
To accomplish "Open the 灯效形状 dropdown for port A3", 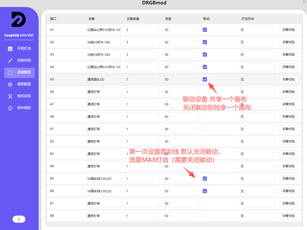I will (x=257, y=55).
